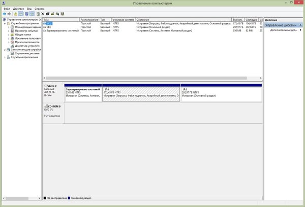Open the Действие menu
This screenshot has width=305, height=207.
[18, 9]
